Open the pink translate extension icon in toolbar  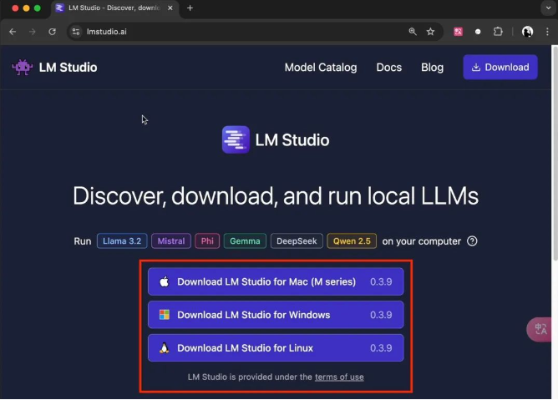tap(458, 32)
